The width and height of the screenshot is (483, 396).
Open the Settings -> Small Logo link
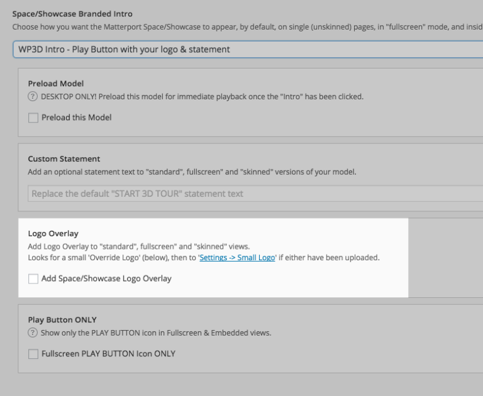[x=237, y=258]
